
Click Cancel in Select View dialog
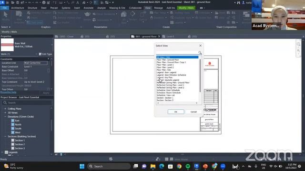[x=193, y=112]
